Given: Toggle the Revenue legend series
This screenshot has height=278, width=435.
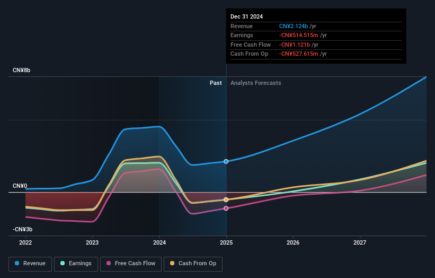Looking at the screenshot, I should pos(30,264).
